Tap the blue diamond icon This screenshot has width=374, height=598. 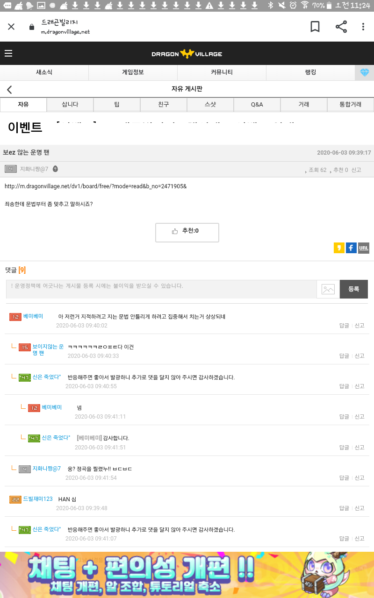[364, 72]
